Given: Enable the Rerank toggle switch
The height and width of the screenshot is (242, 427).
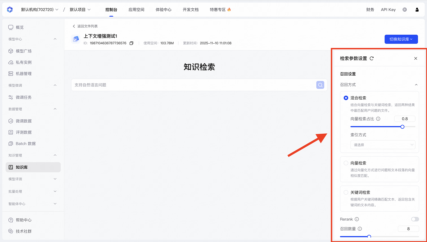Looking at the screenshot, I should pyautogui.click(x=415, y=219).
